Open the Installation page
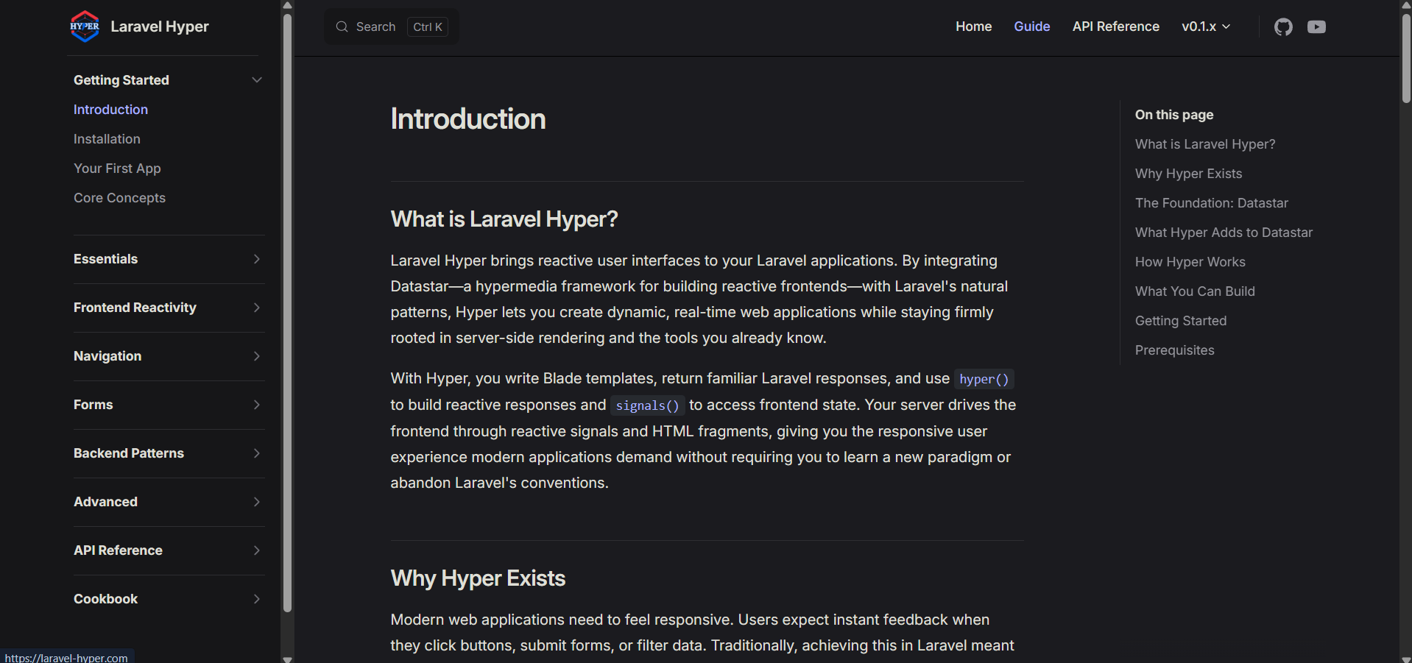 coord(107,139)
